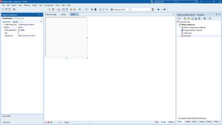Open the Component menu
This screenshot has height=125, width=222.
pos(49,5)
